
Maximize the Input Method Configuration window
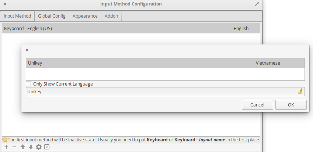257,4
